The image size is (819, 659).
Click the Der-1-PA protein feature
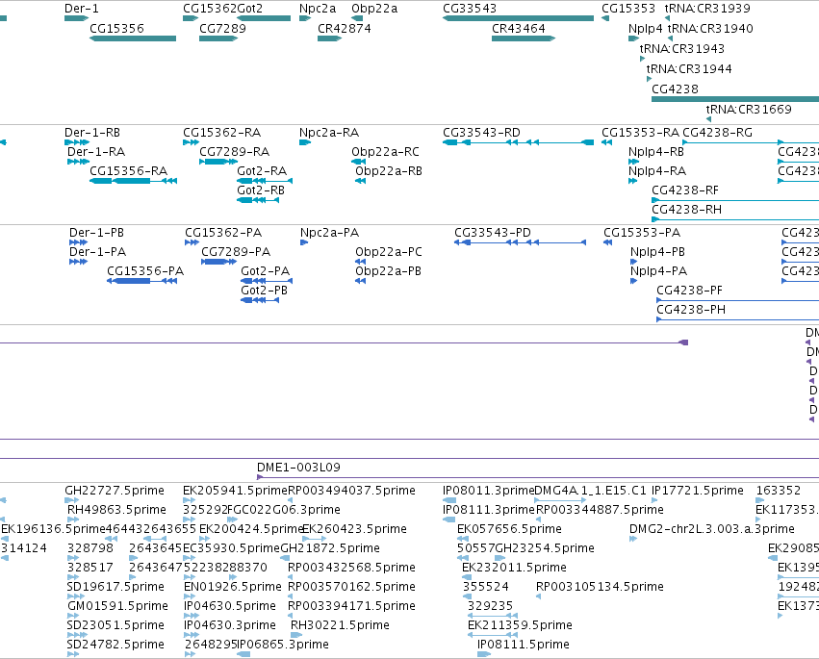click(78, 262)
